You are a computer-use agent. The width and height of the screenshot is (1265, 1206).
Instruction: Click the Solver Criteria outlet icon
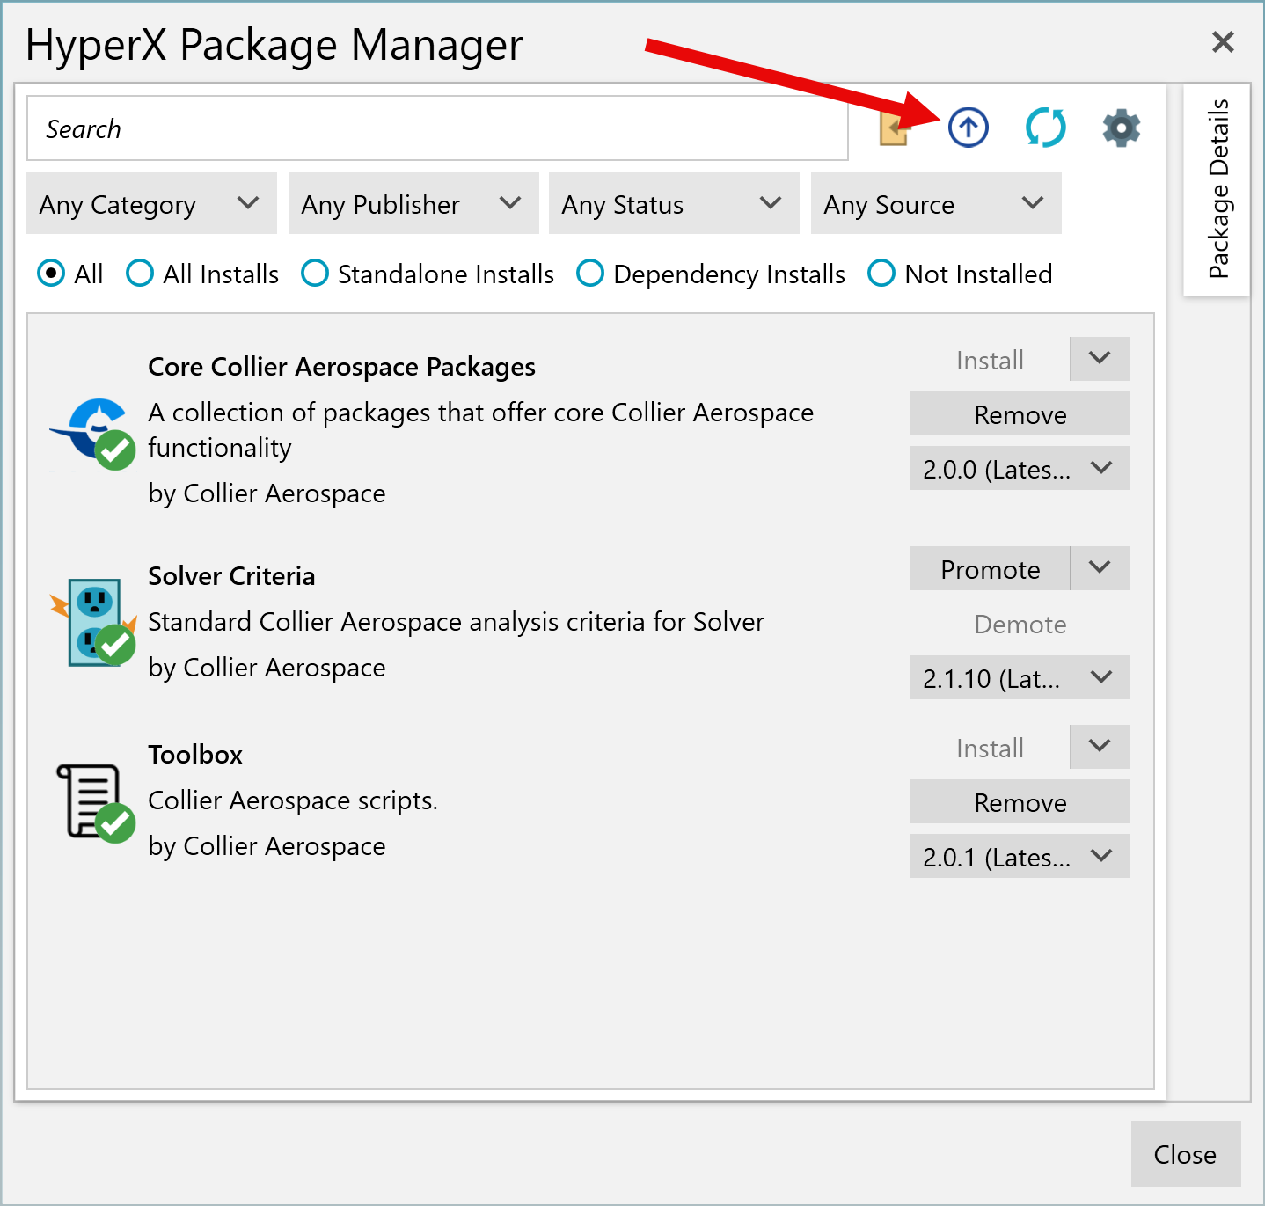pyautogui.click(x=92, y=622)
